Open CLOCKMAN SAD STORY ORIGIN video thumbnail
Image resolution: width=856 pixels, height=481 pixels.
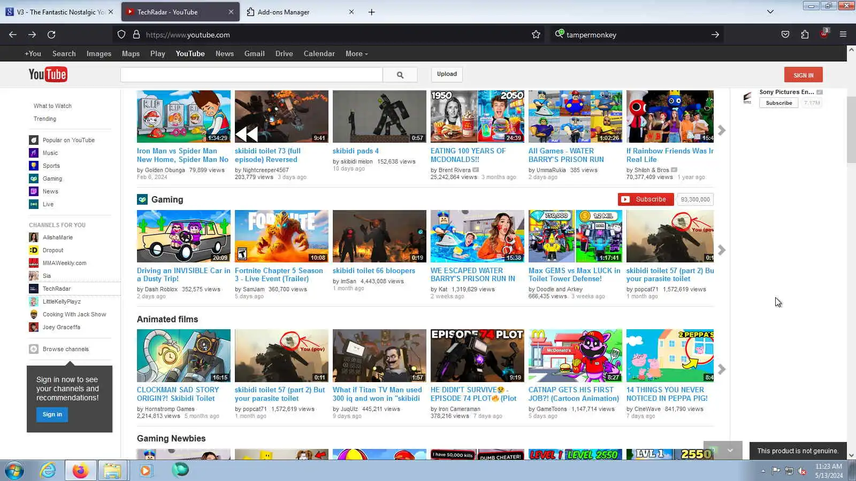[x=184, y=355]
